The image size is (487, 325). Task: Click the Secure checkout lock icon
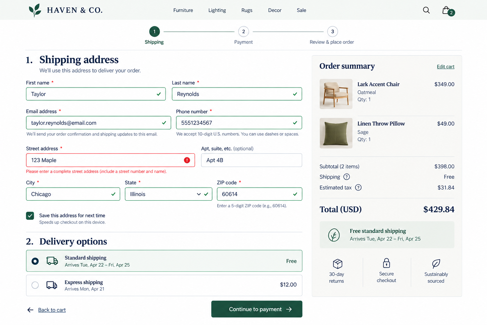pyautogui.click(x=386, y=263)
